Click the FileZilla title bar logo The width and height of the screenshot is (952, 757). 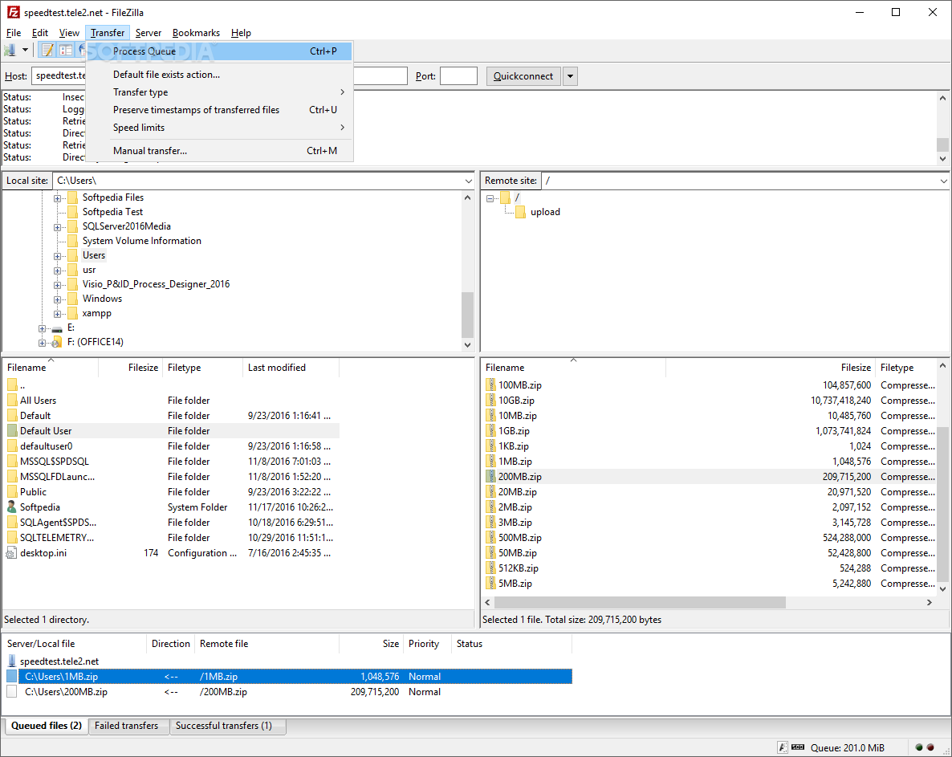coord(13,12)
